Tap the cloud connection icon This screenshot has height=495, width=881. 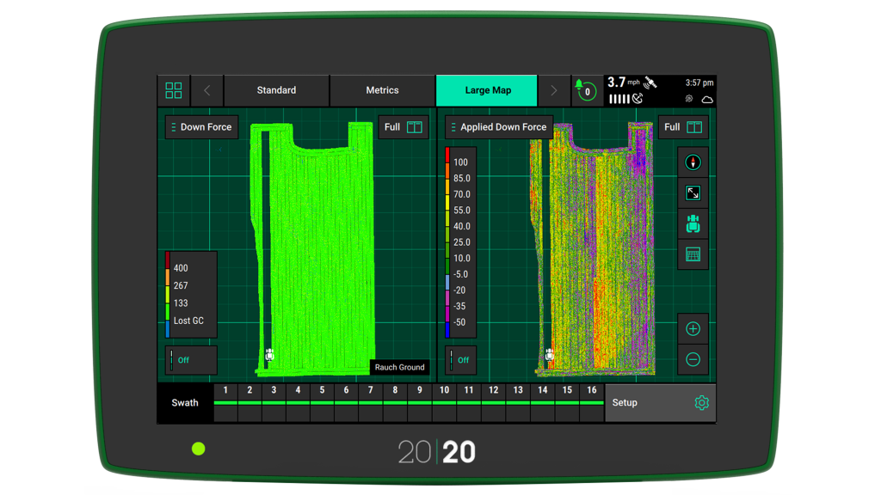tap(707, 100)
